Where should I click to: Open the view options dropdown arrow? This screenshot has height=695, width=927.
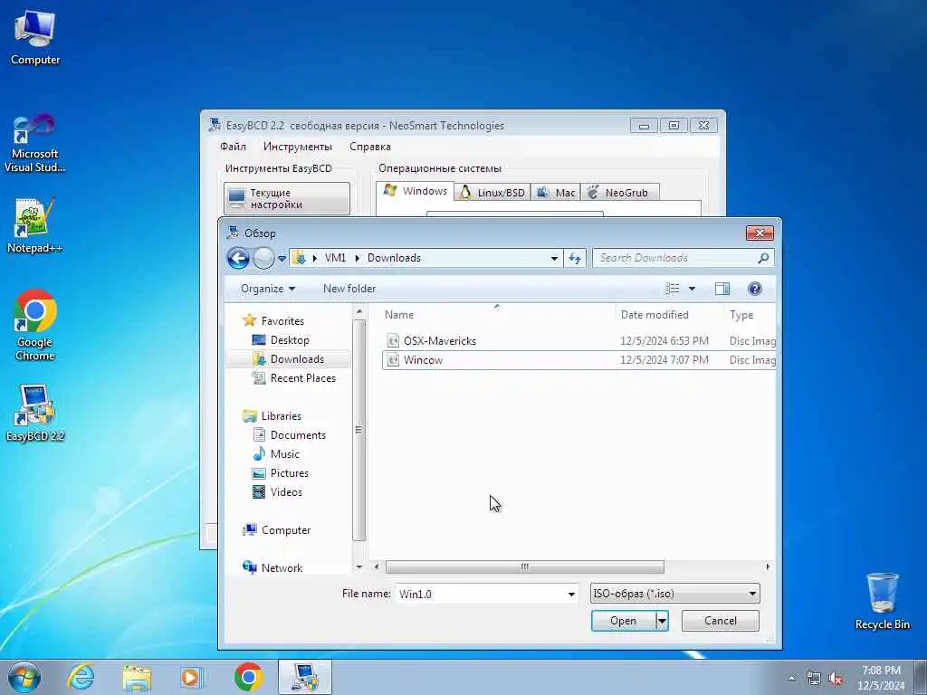click(x=692, y=289)
